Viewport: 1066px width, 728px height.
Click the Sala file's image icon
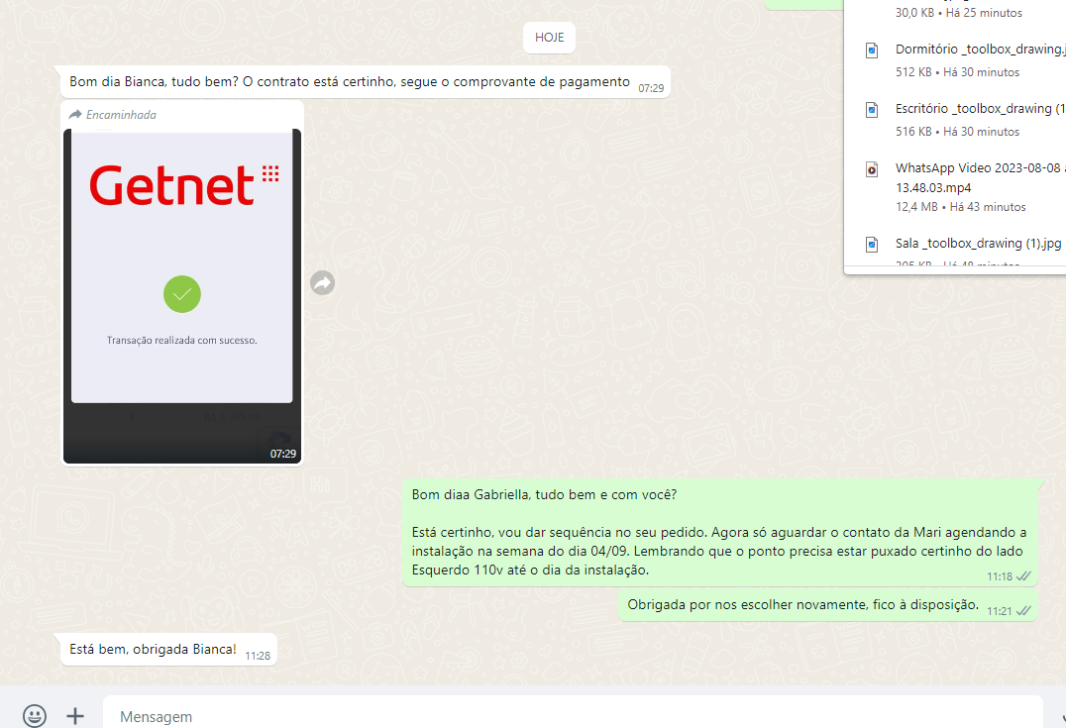pos(872,244)
